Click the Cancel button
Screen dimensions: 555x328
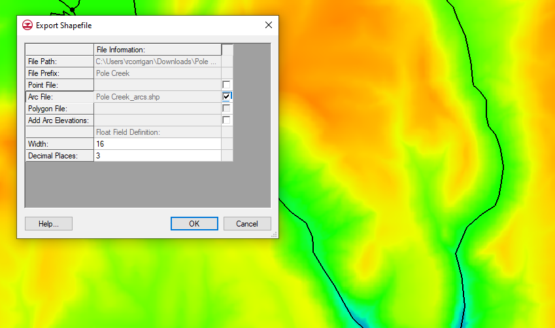pyautogui.click(x=247, y=224)
